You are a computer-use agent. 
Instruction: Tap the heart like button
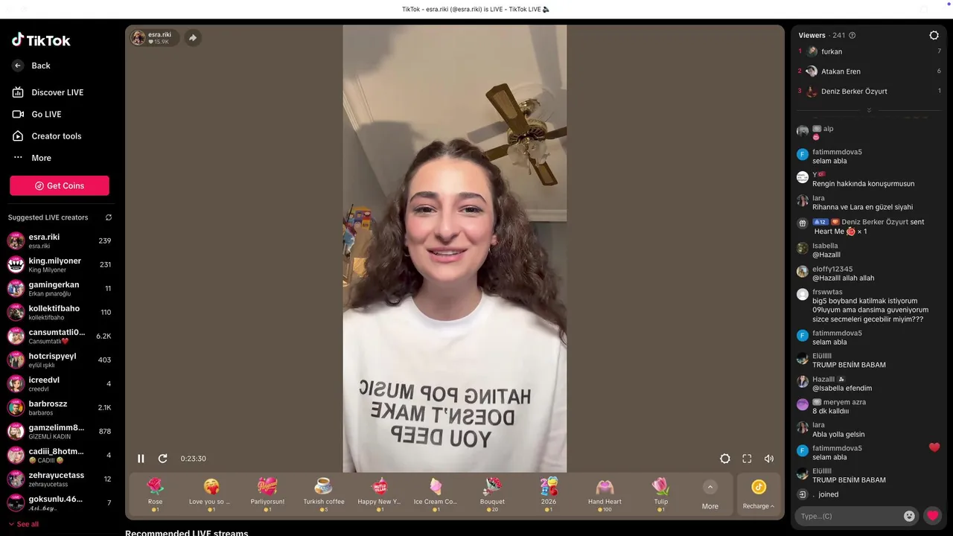(x=933, y=515)
